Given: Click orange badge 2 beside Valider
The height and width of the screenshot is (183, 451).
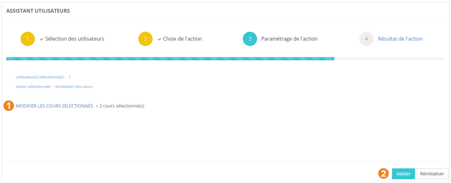Looking at the screenshot, I should [x=384, y=174].
